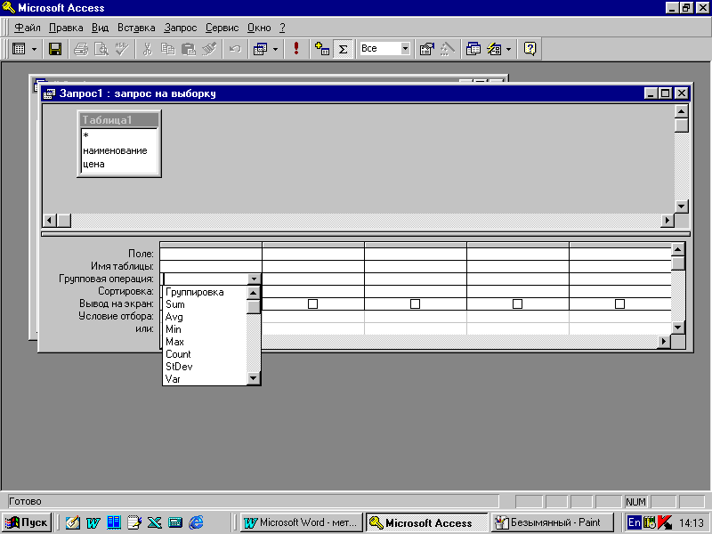Run spelling check toolbar icon

(x=121, y=49)
